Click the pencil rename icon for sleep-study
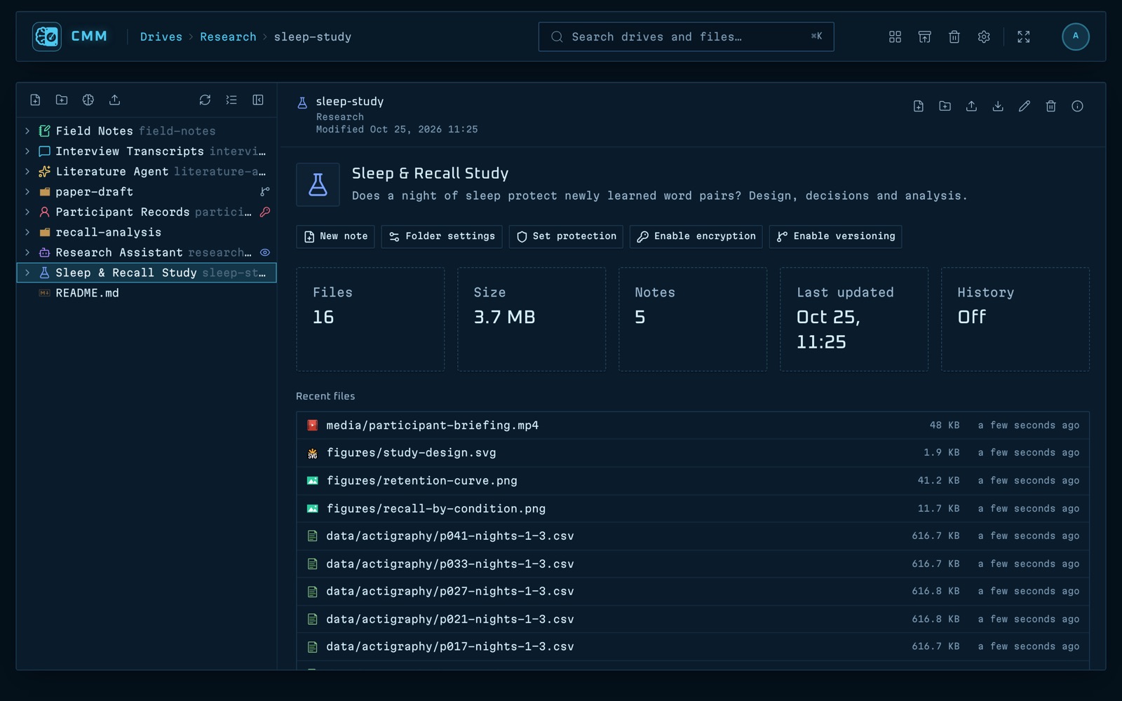This screenshot has width=1122, height=701. pyautogui.click(x=1025, y=107)
